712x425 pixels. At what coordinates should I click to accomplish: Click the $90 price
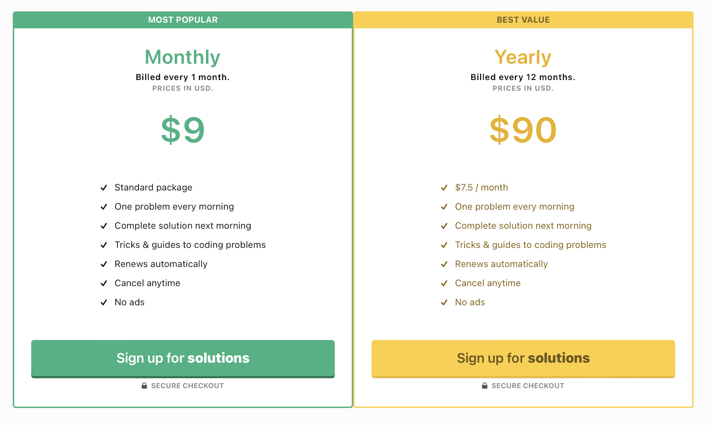[523, 130]
